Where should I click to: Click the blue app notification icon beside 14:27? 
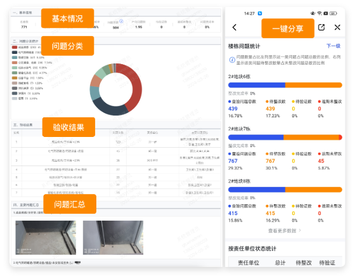tap(260, 13)
